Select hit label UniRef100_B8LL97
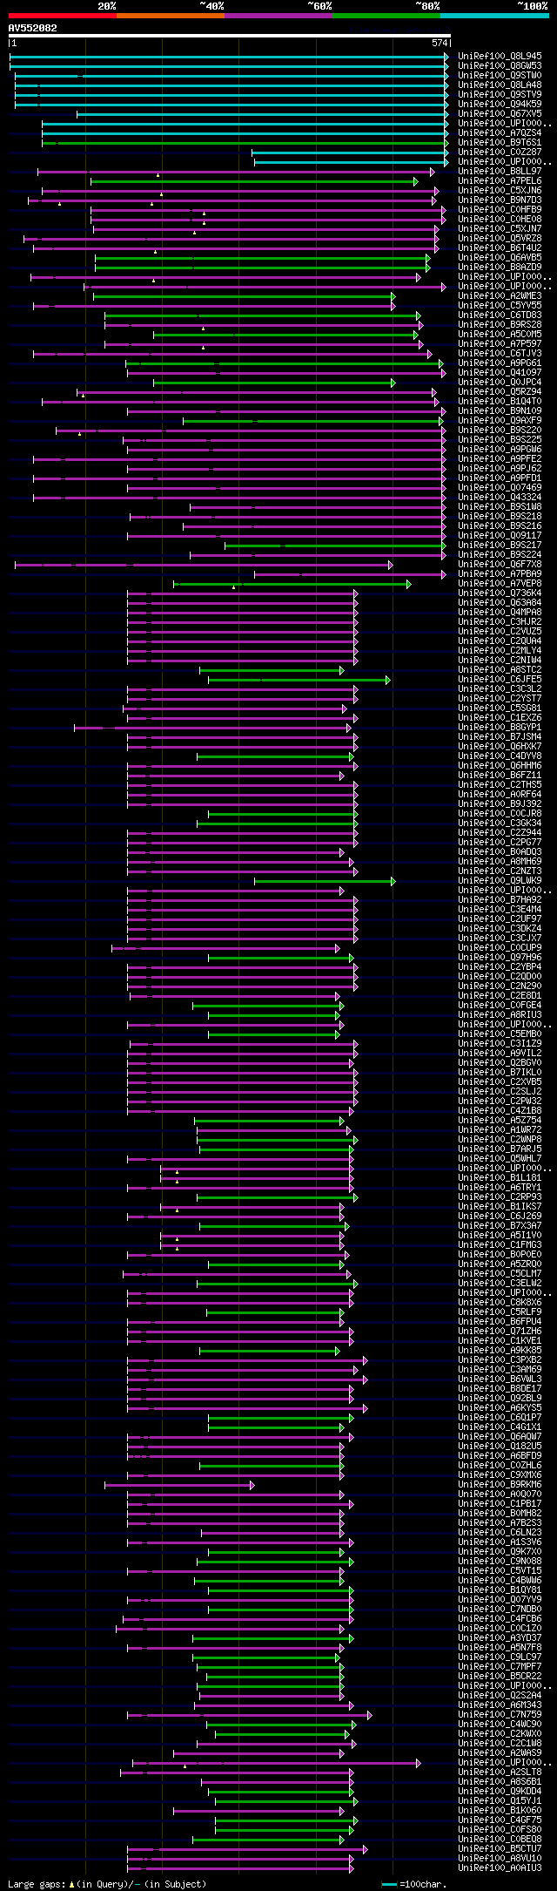 (500, 171)
